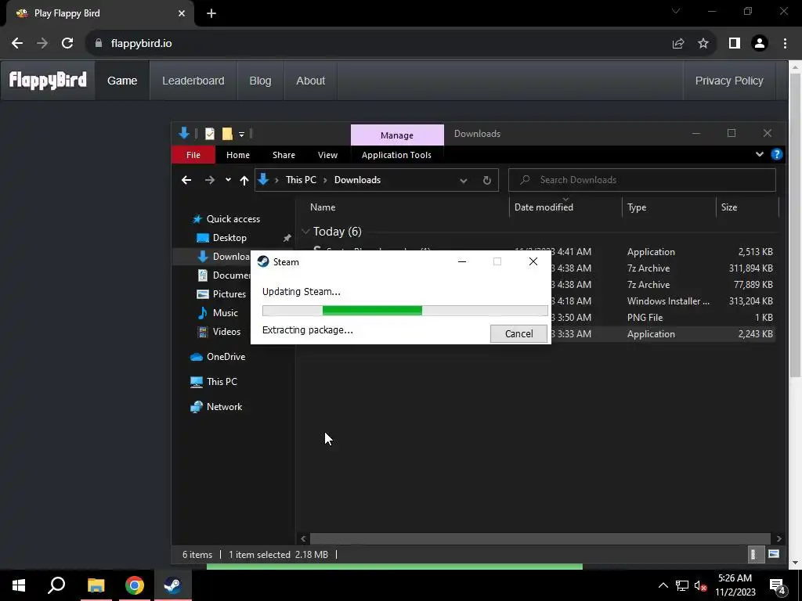
Task: Show hidden system tray icons
Action: 663,585
